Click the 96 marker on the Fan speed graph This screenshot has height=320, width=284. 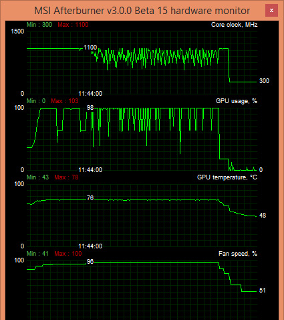90,262
